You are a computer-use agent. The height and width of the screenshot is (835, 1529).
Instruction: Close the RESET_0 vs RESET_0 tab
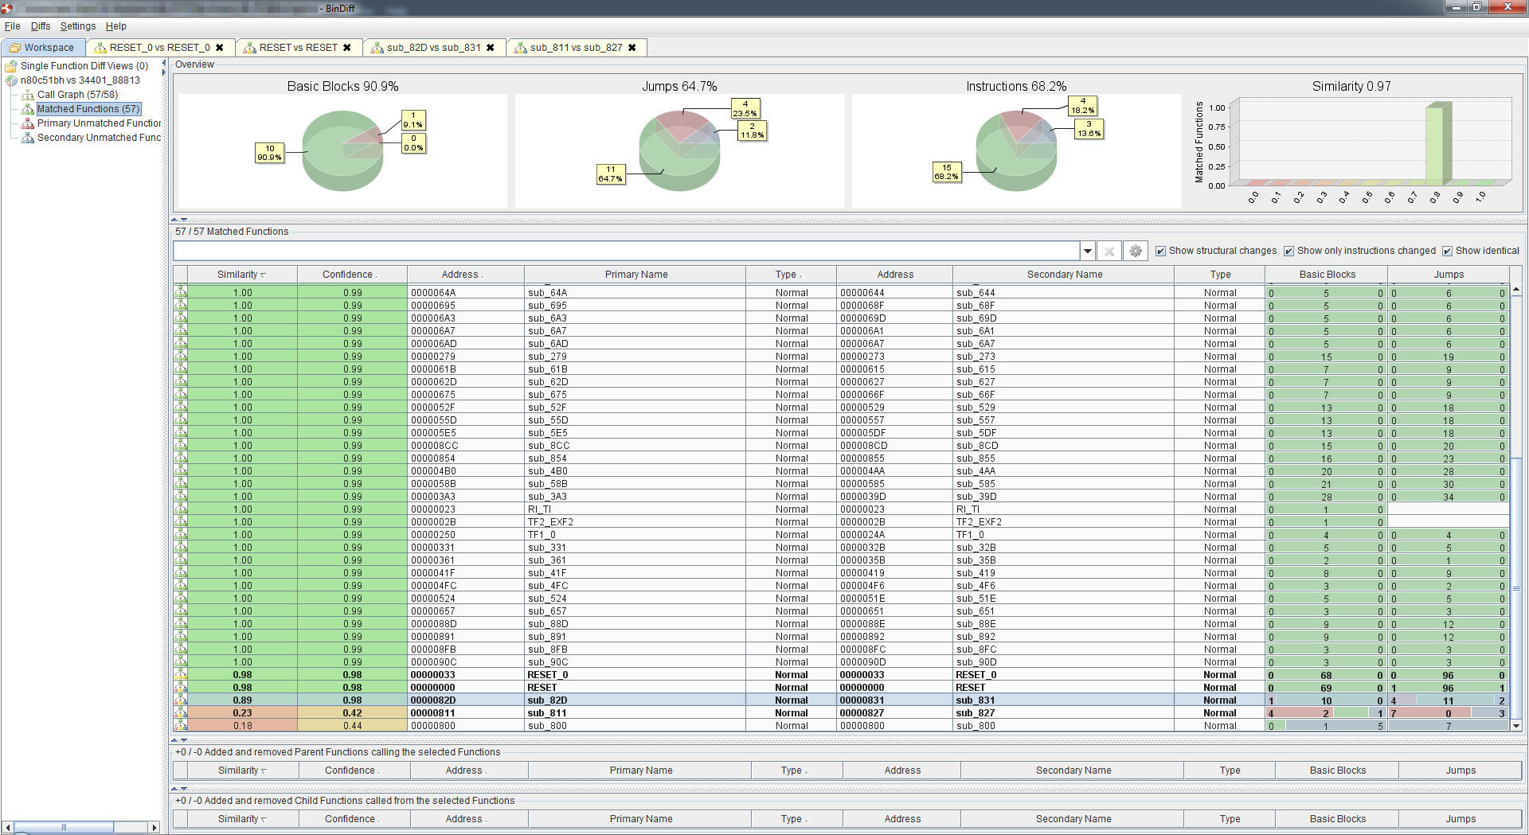click(x=220, y=48)
